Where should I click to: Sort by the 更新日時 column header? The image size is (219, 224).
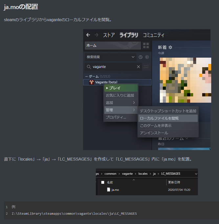[x=174, y=182]
